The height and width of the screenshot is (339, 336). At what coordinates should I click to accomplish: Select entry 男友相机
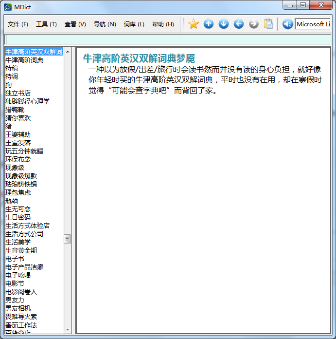coord(18,308)
